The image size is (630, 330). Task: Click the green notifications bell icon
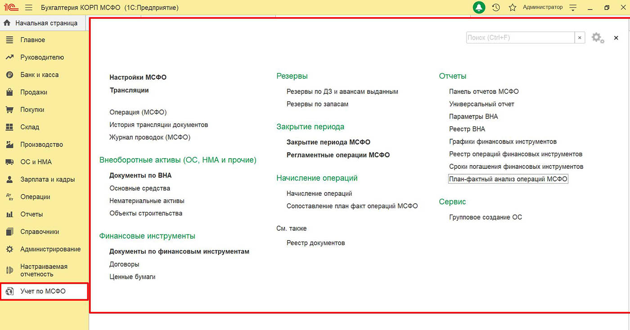click(479, 8)
